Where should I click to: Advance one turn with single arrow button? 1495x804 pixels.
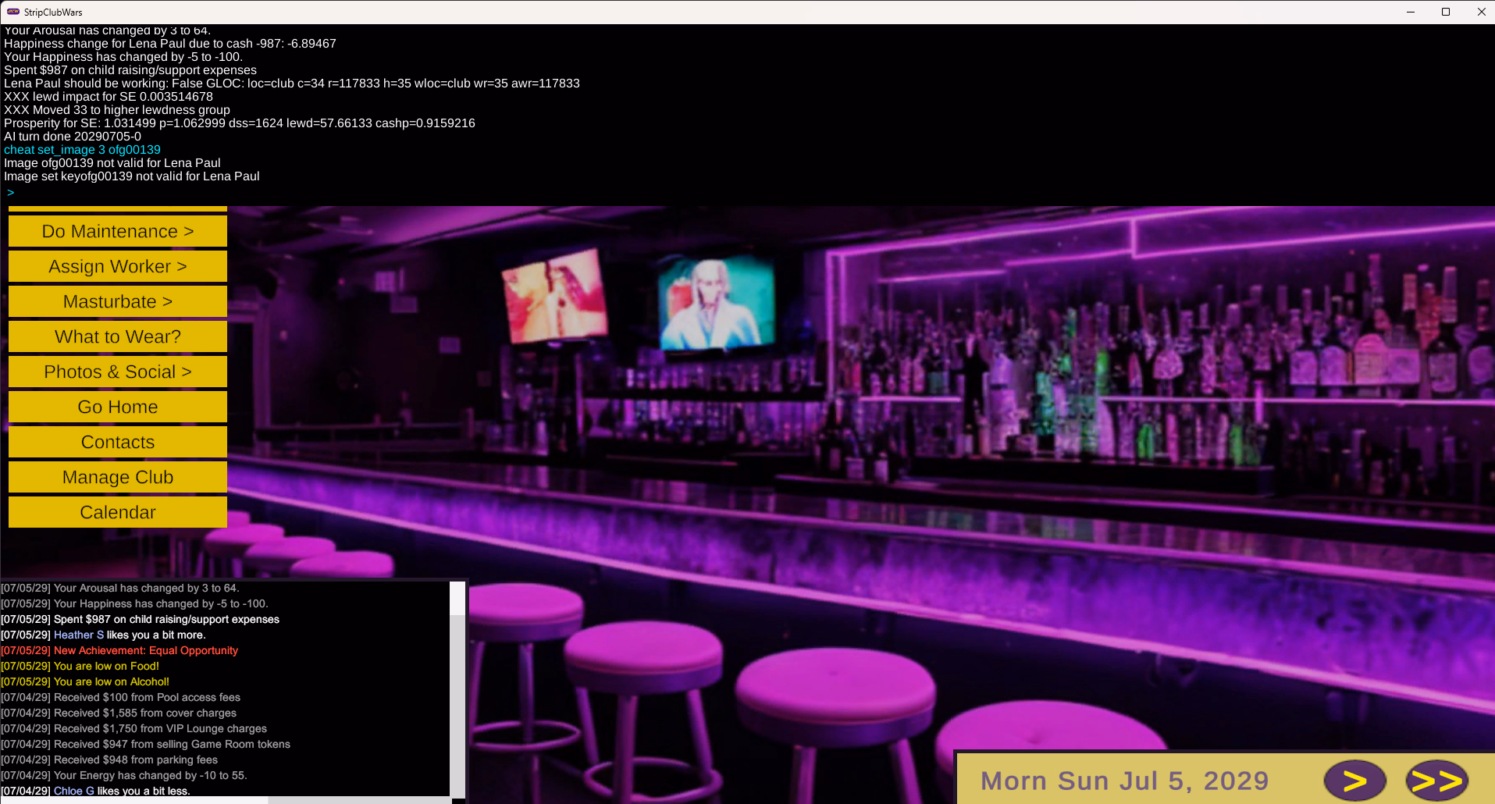click(x=1354, y=780)
